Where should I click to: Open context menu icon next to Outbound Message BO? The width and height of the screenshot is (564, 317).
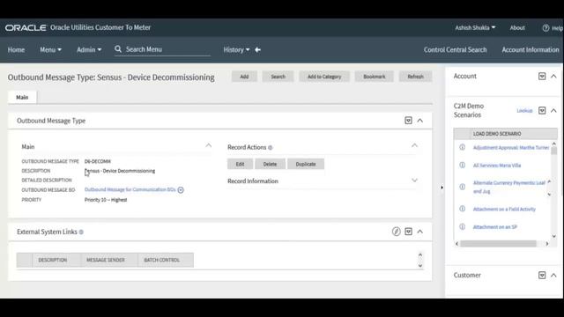181,190
